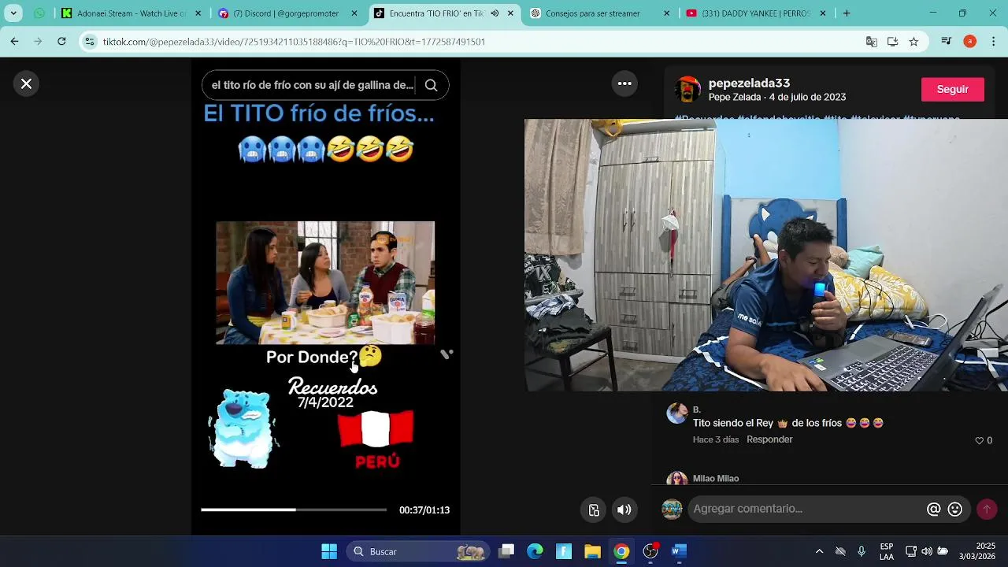Click the red post comment arrow
This screenshot has width=1008, height=567.
(986, 510)
